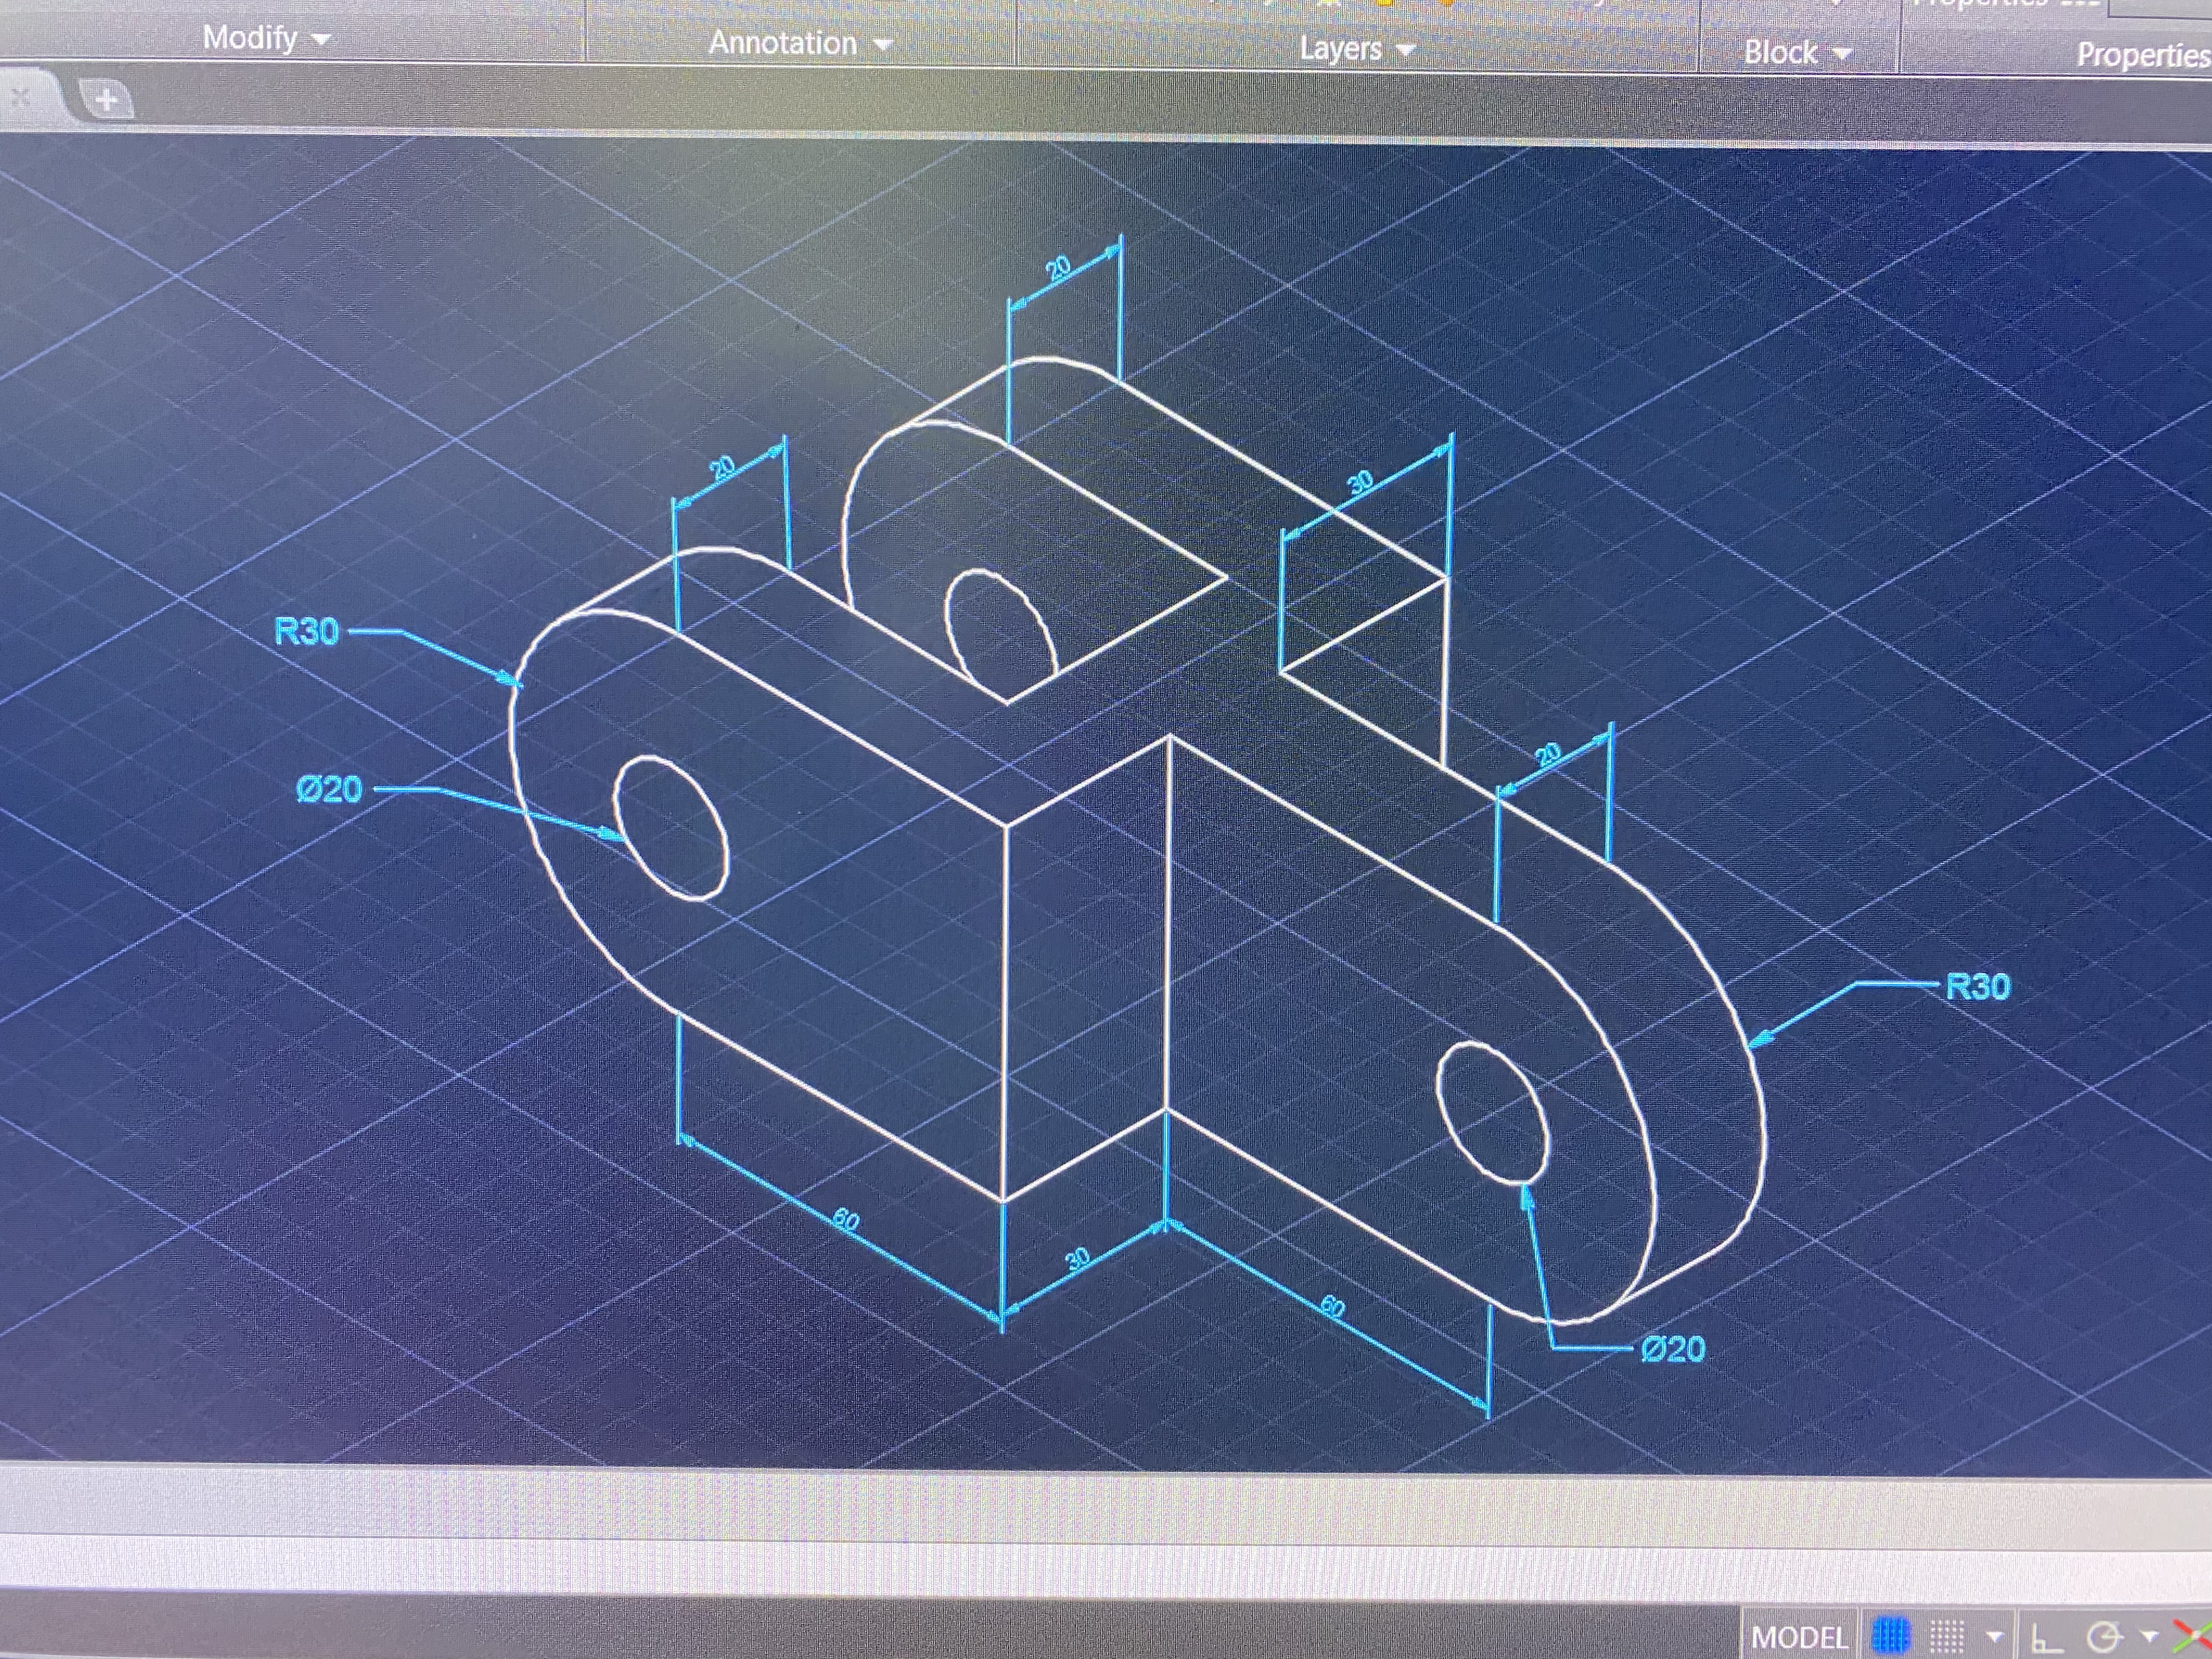The image size is (2212, 1659).
Task: Select the R30 label right of the part
Action: [1978, 987]
